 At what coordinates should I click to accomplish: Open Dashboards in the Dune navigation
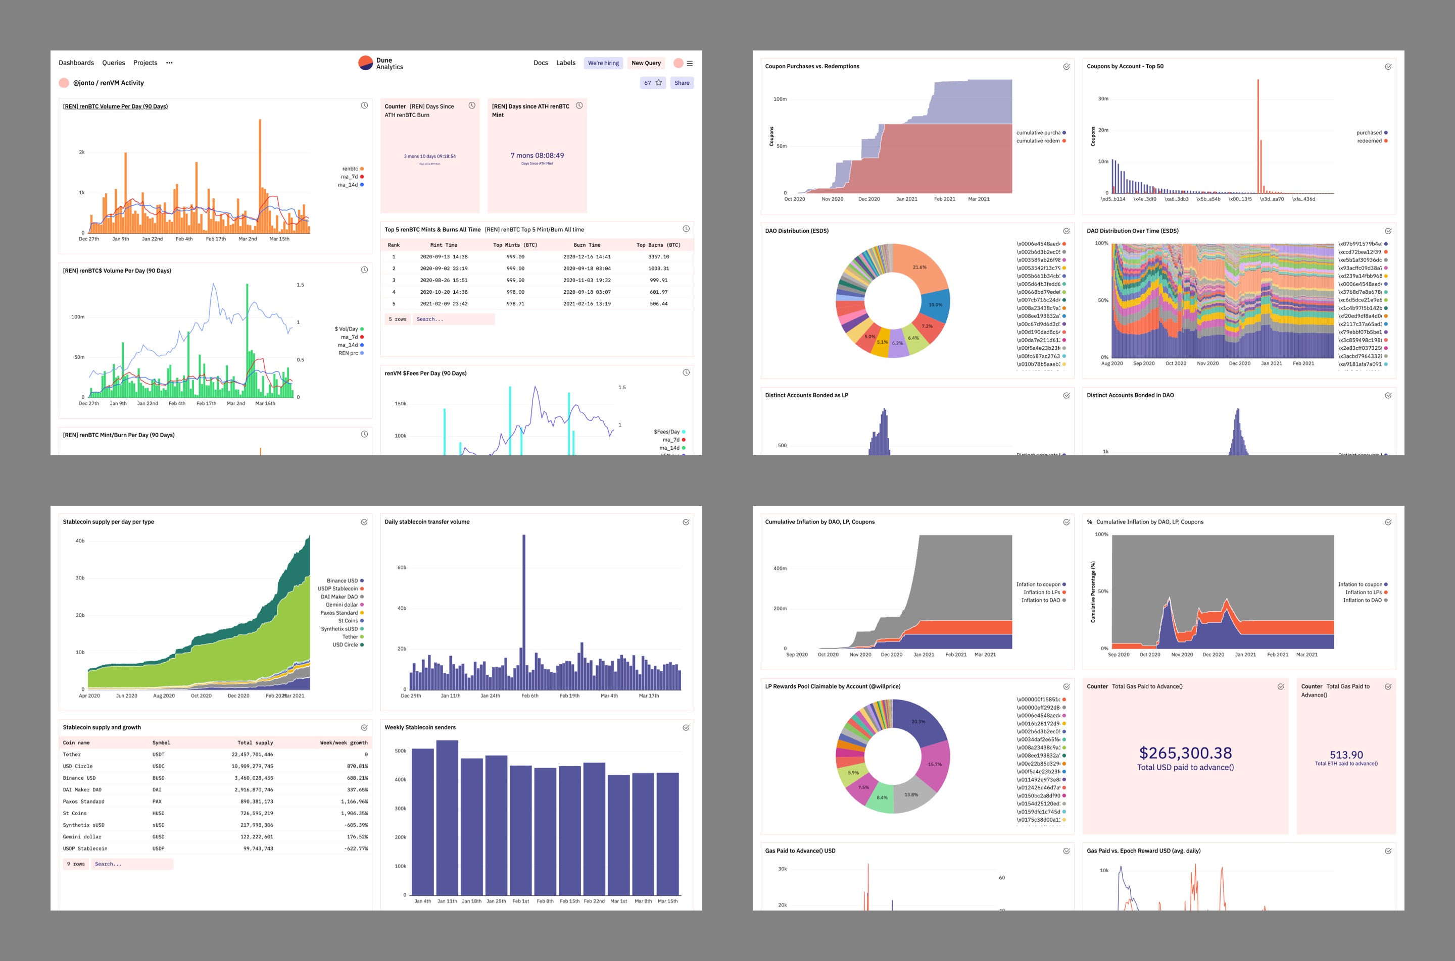[x=76, y=63]
